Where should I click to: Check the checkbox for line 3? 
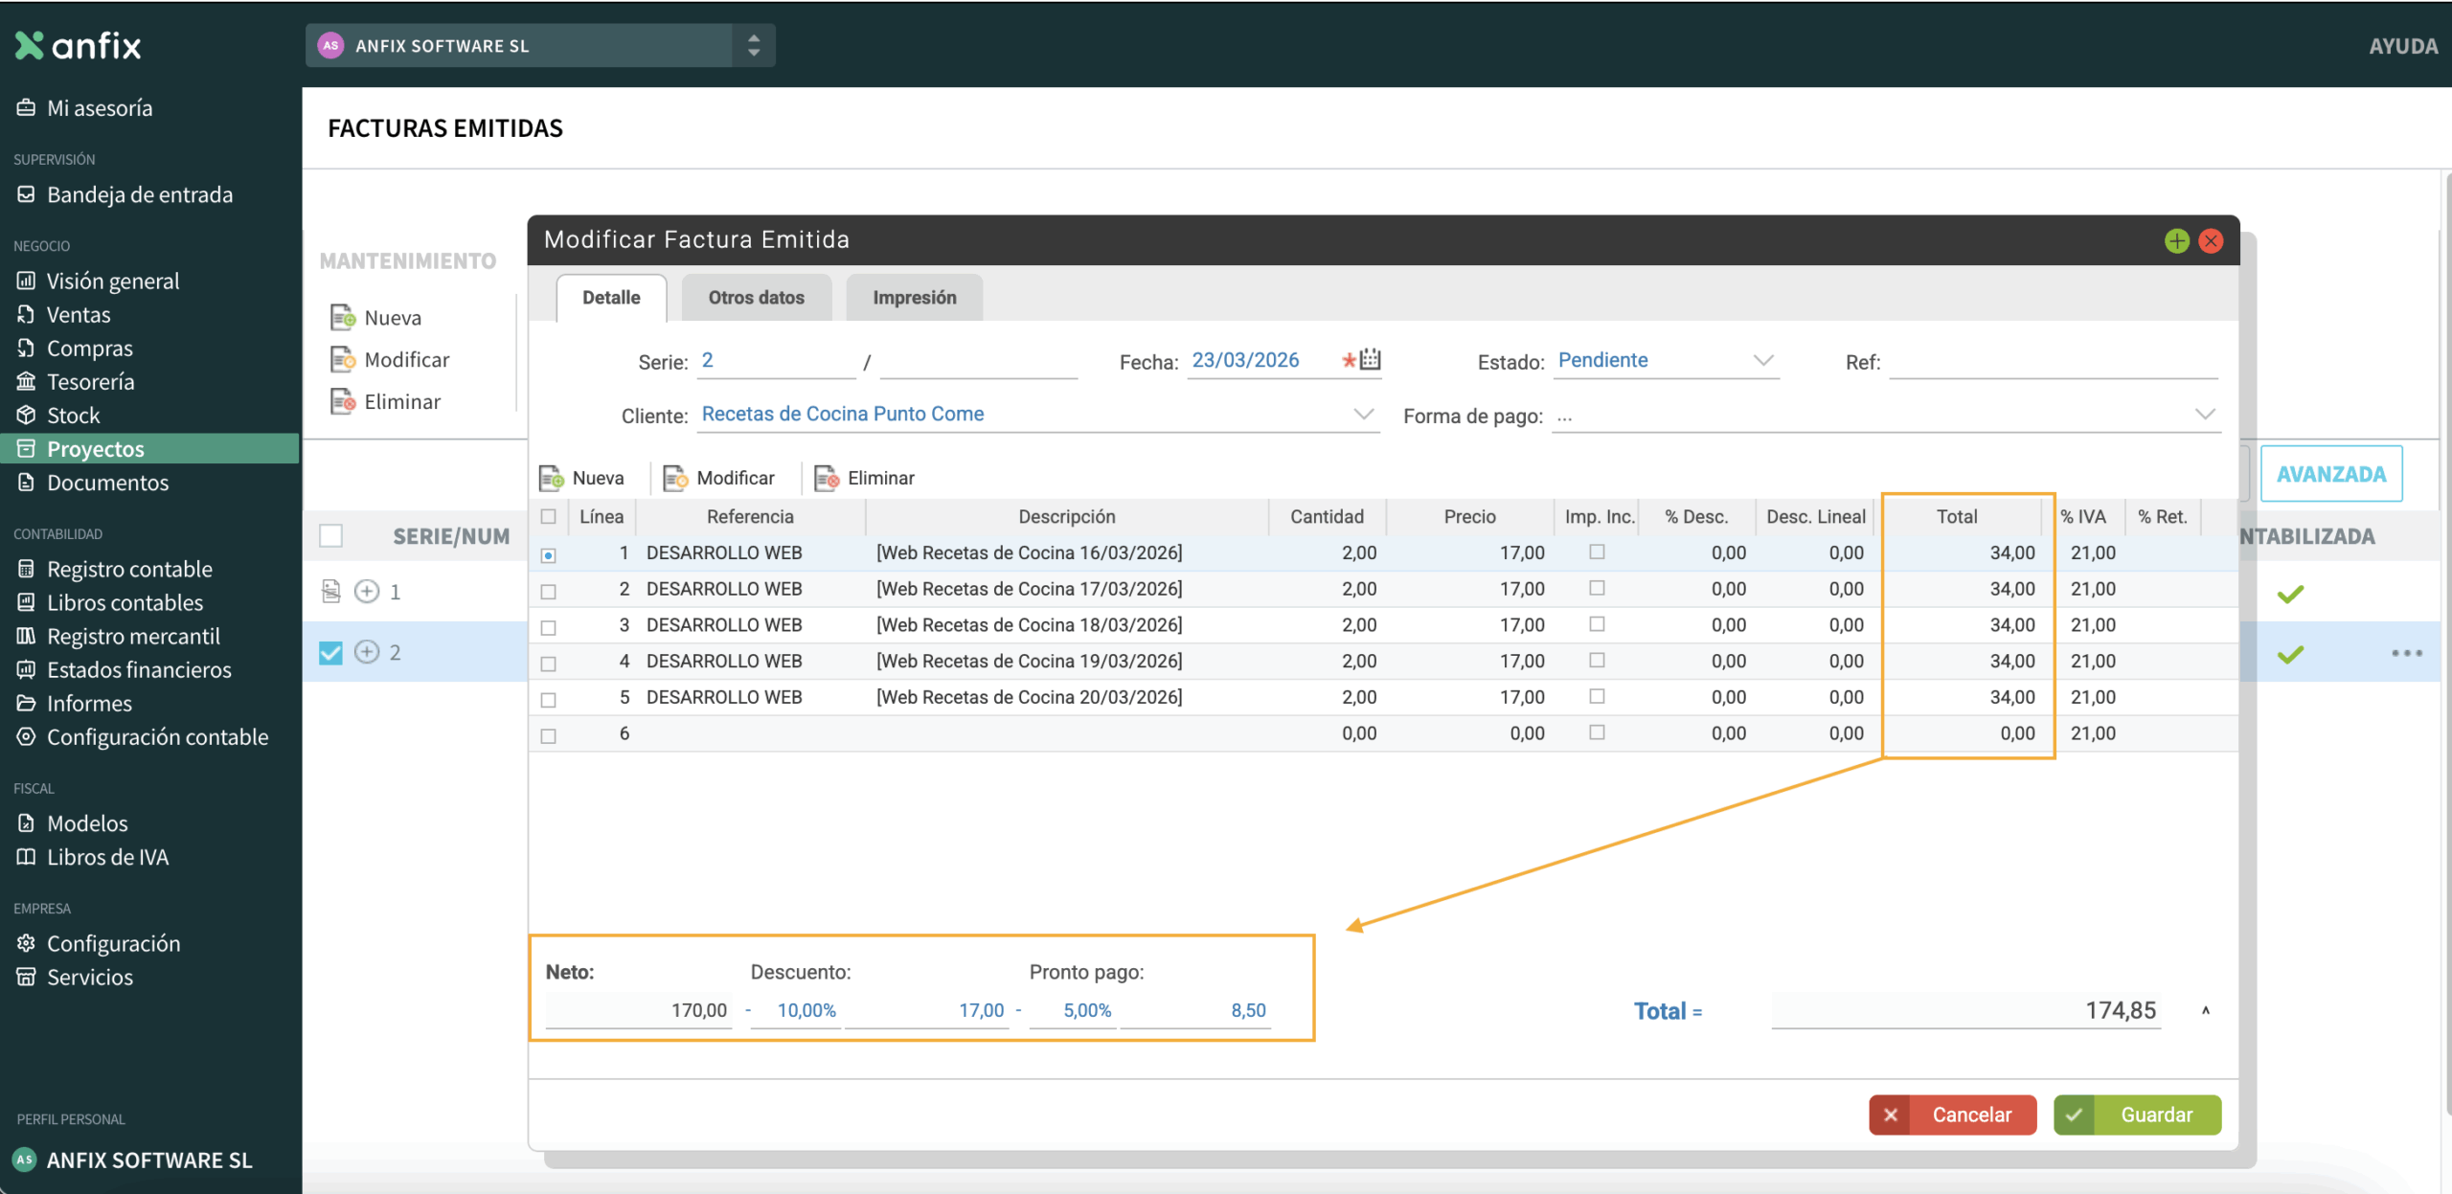point(549,627)
